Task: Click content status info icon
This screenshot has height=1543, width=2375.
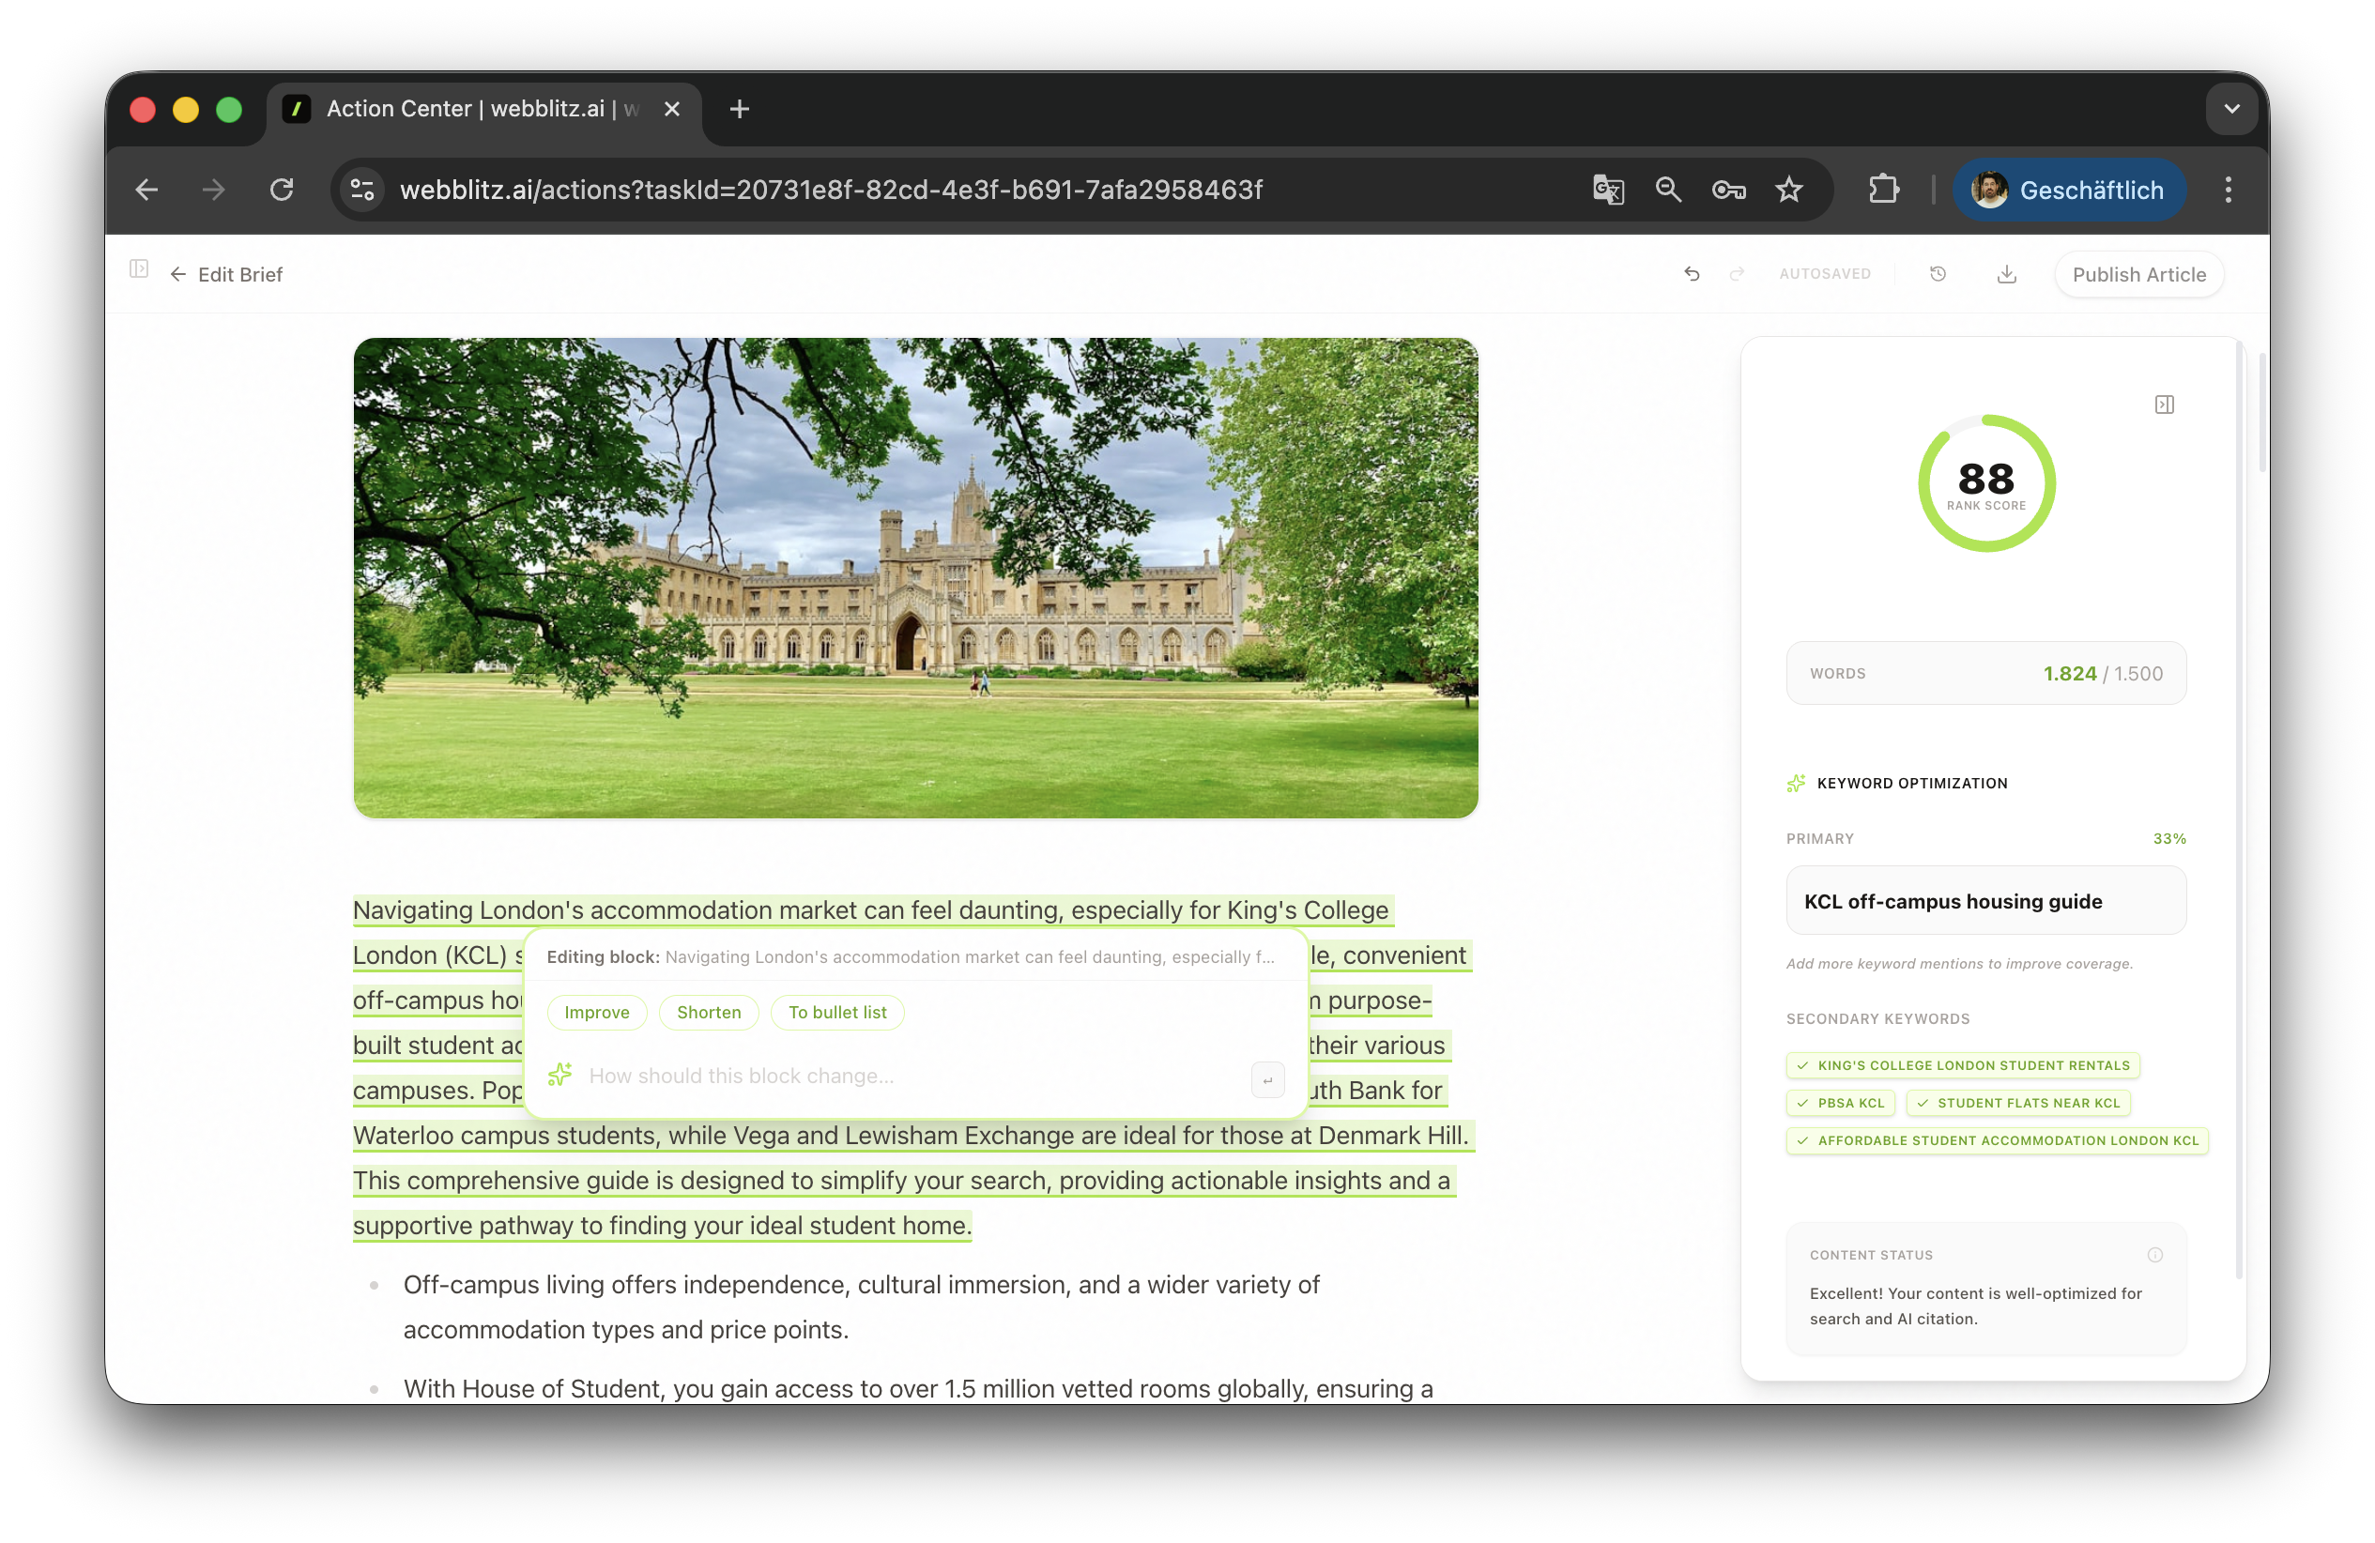Action: click(x=2154, y=1255)
